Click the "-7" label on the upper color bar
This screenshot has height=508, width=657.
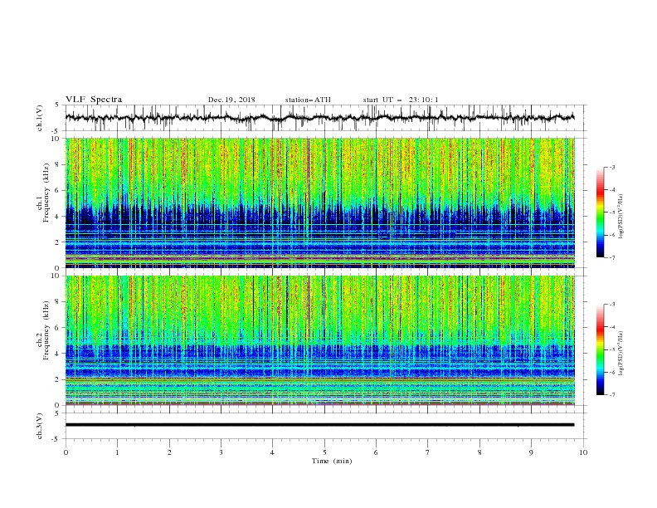612,257
